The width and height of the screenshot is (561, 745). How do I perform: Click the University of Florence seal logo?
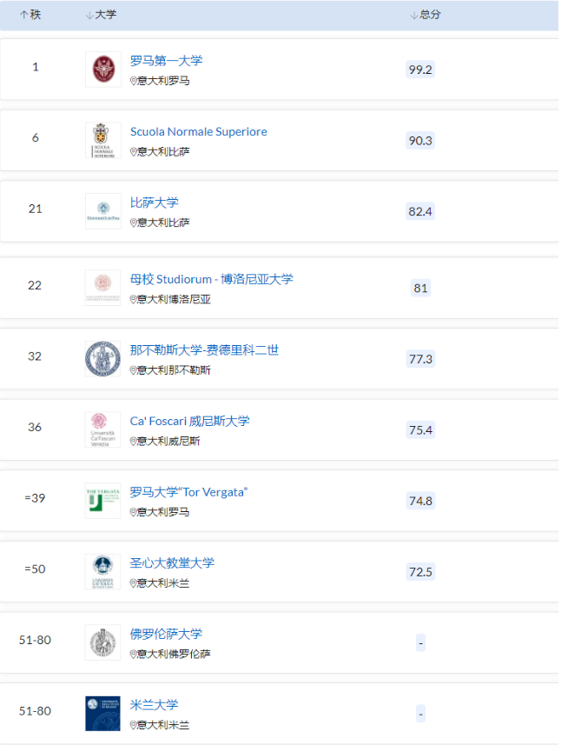point(102,642)
